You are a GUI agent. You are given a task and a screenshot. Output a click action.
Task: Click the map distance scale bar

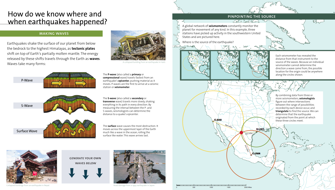(211, 185)
